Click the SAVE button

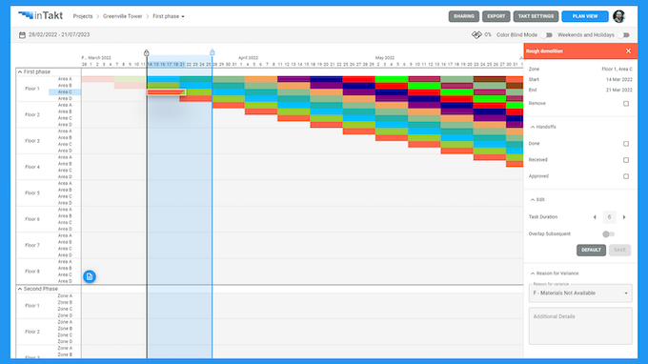(619, 250)
